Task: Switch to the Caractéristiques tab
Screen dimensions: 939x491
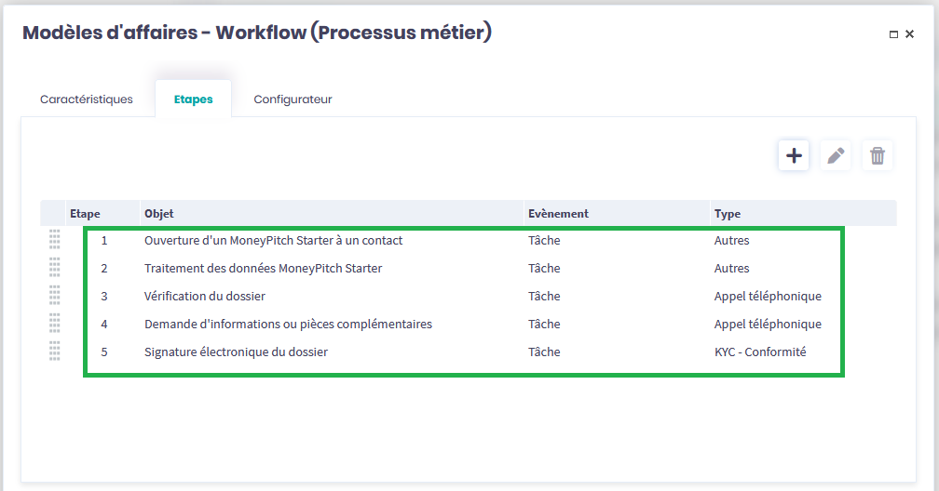Action: pyautogui.click(x=87, y=100)
